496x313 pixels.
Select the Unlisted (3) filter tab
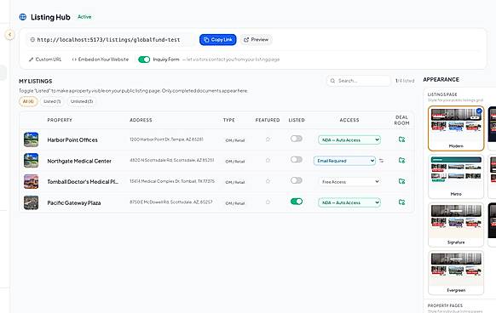coord(82,101)
